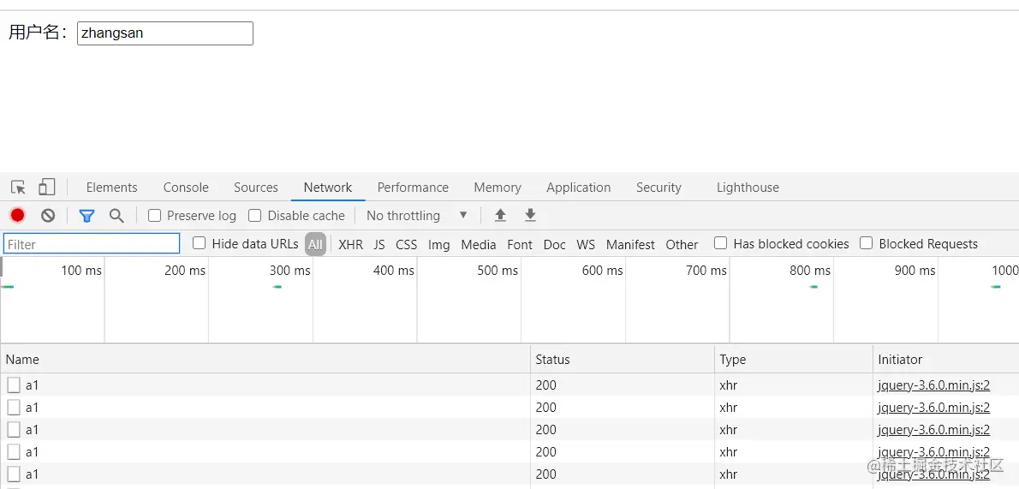
Task: Sort requests by the Name column header
Action: click(265, 359)
